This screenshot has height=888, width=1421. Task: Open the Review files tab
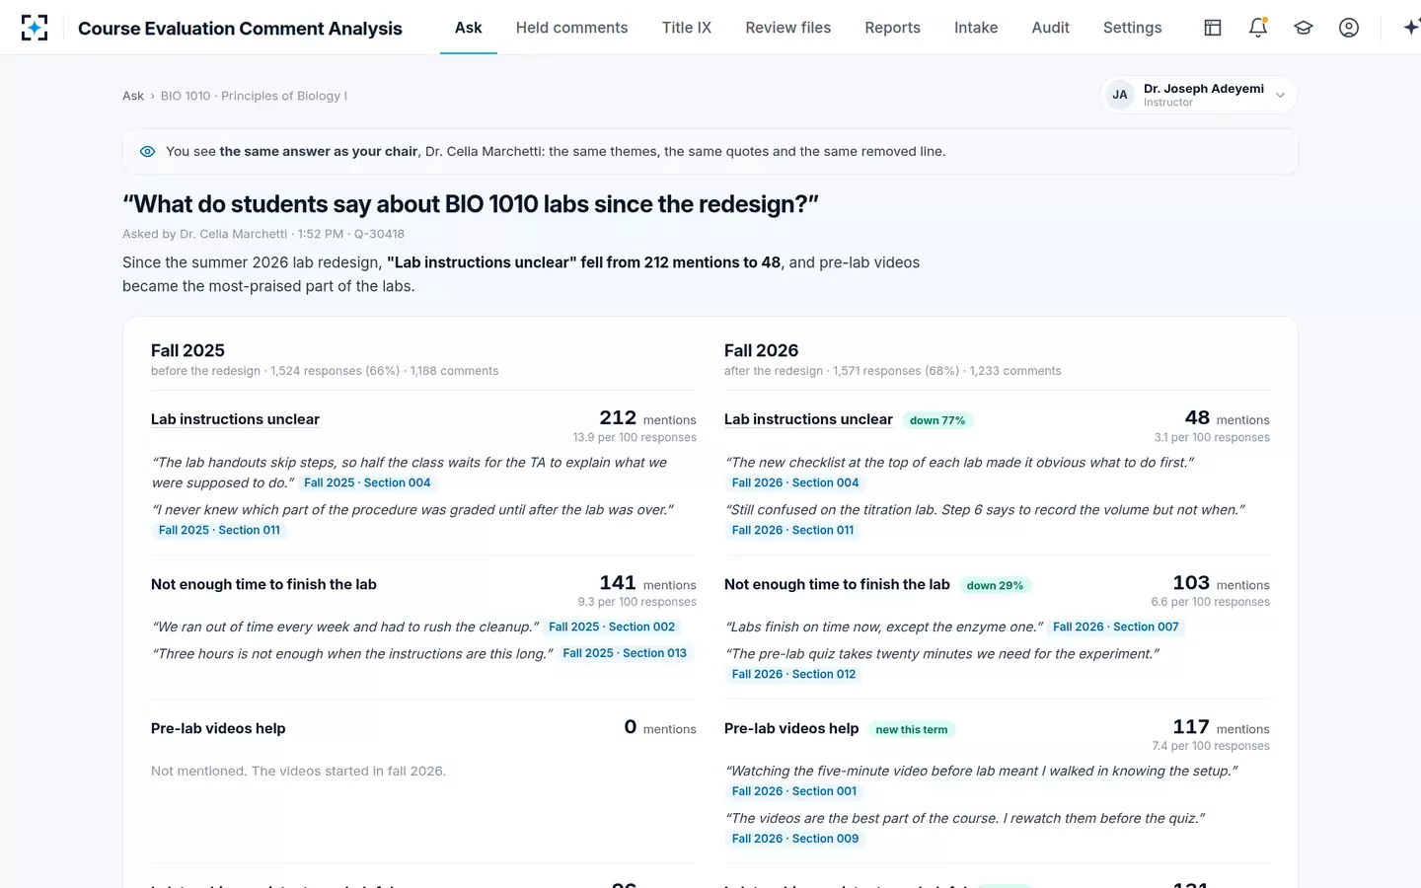coord(788,28)
